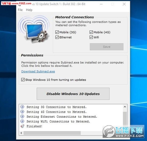Click the Save button
The height and width of the screenshot is (141, 147).
point(107,47)
